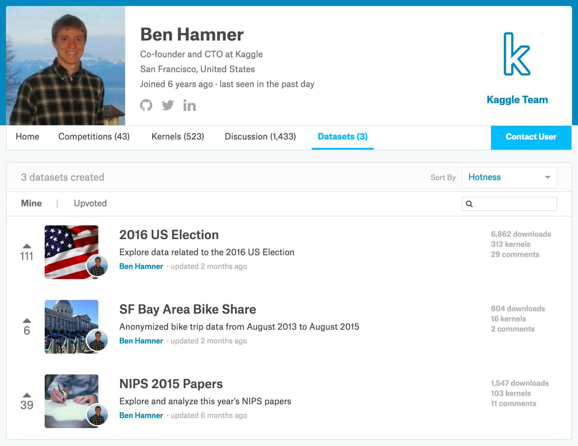Focus the dataset search input field
The width and height of the screenshot is (578, 446).
click(509, 204)
